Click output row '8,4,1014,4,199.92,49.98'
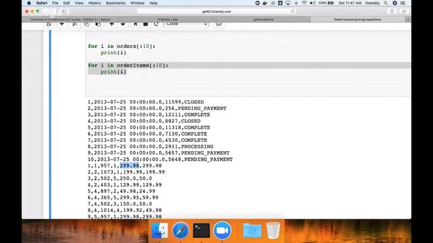 coord(124,210)
